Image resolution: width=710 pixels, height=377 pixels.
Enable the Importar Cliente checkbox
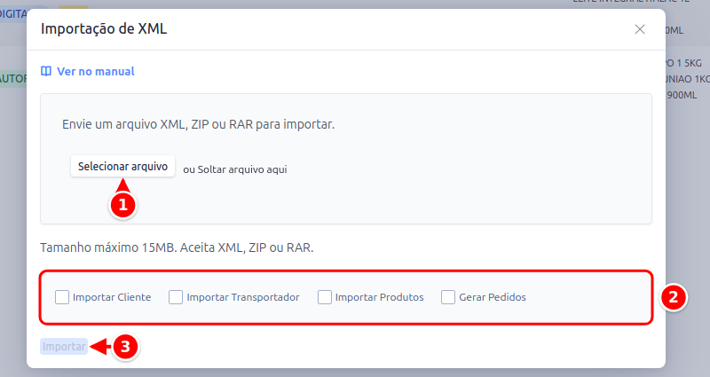[62, 297]
